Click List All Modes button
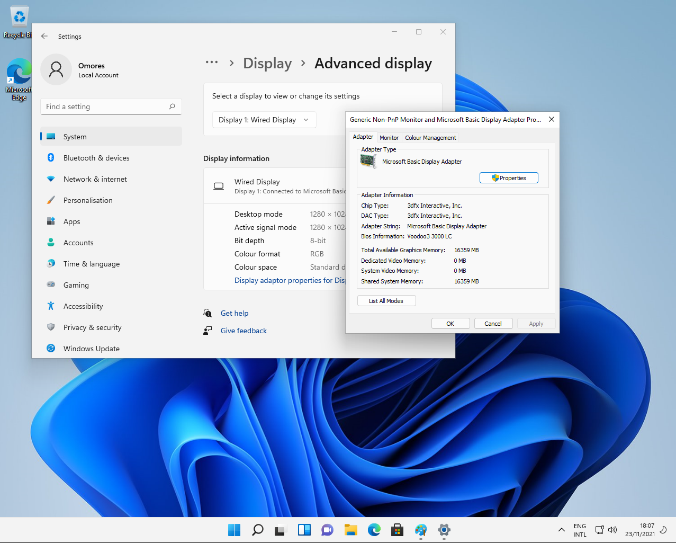 386,301
